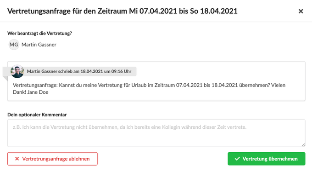Viewport: 312px width, 172px height.
Task: Click the dialog title with date range
Action: tap(123, 11)
